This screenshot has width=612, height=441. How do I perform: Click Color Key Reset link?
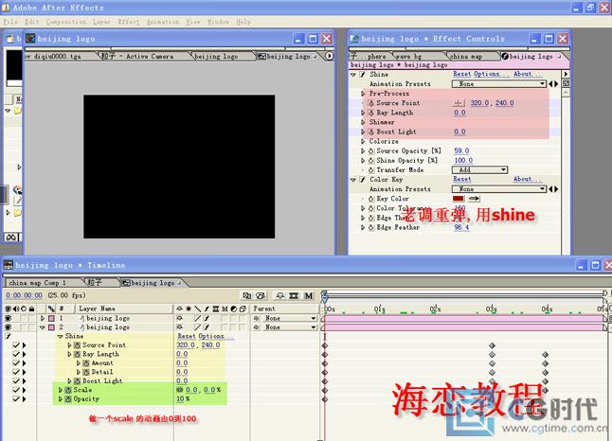coord(462,179)
